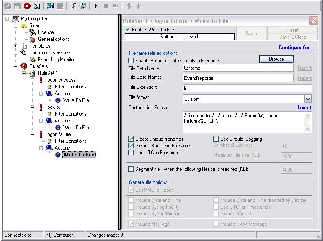Image resolution: width=323 pixels, height=241 pixels.
Task: Collapse the RuleSet 1 node
Action: [x=25, y=73]
